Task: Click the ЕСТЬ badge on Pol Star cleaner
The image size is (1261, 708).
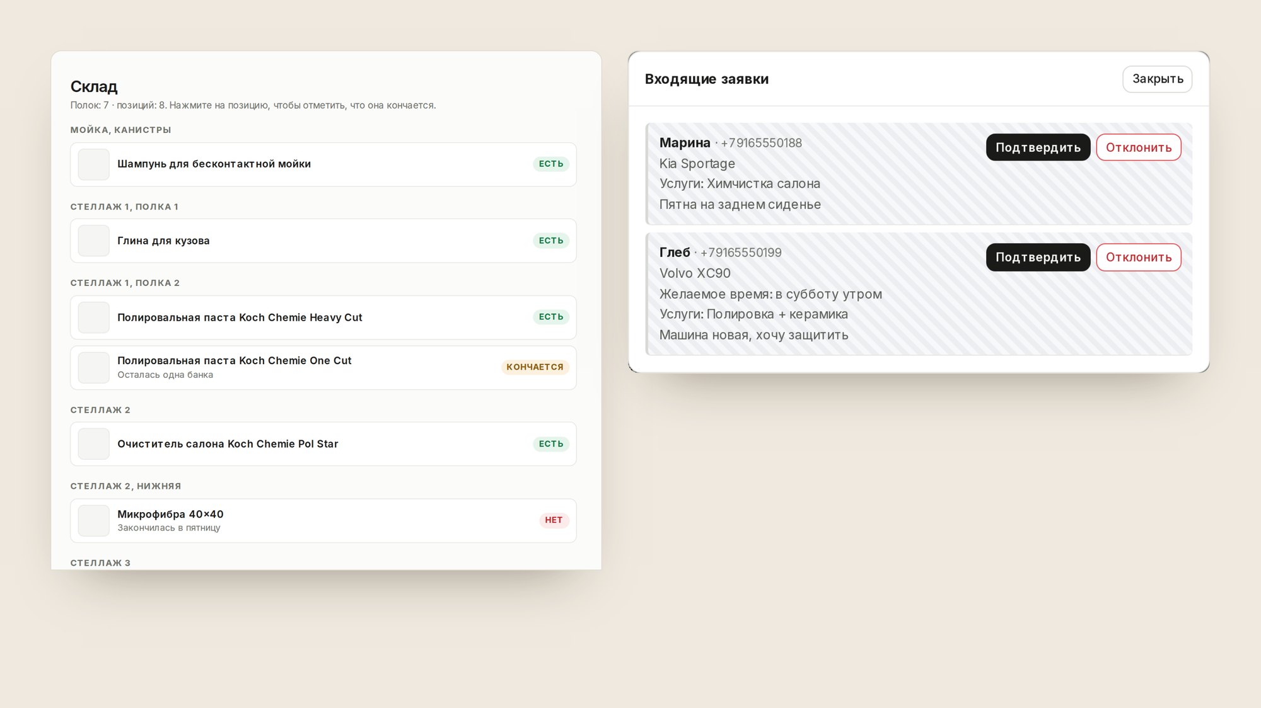Action: coord(550,444)
